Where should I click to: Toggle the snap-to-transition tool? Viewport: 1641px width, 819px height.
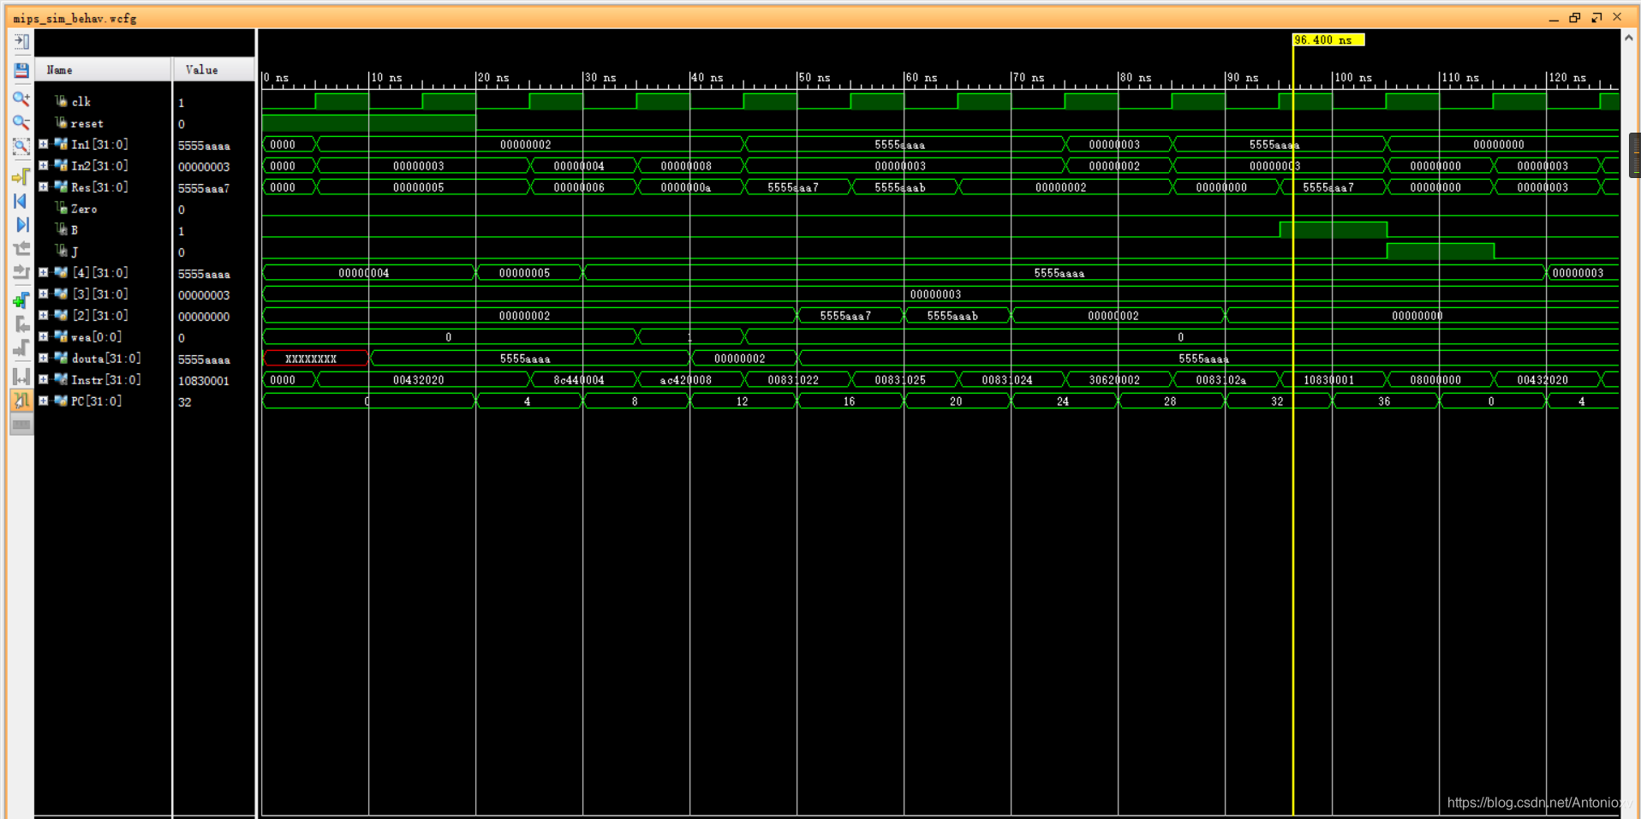click(21, 400)
